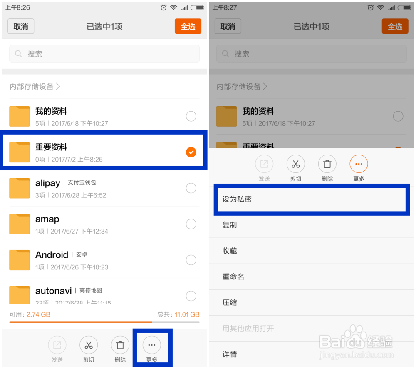
Task: Click the highlighted More icon in right screen overlay
Action: click(359, 164)
